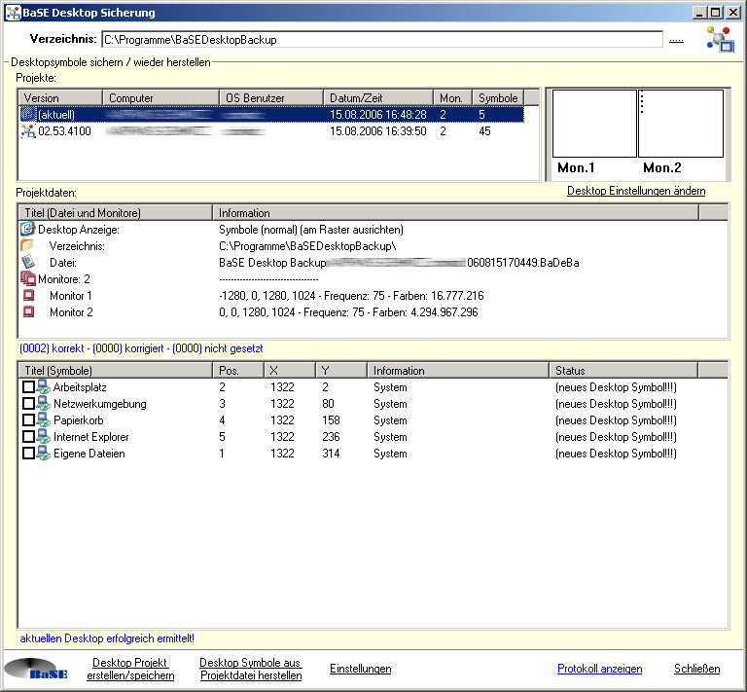Click Desktop Projekt erstellen/speichern
The image size is (747, 692).
pos(130,669)
